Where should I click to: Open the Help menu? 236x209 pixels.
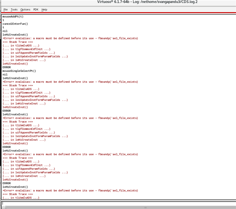point(44,10)
